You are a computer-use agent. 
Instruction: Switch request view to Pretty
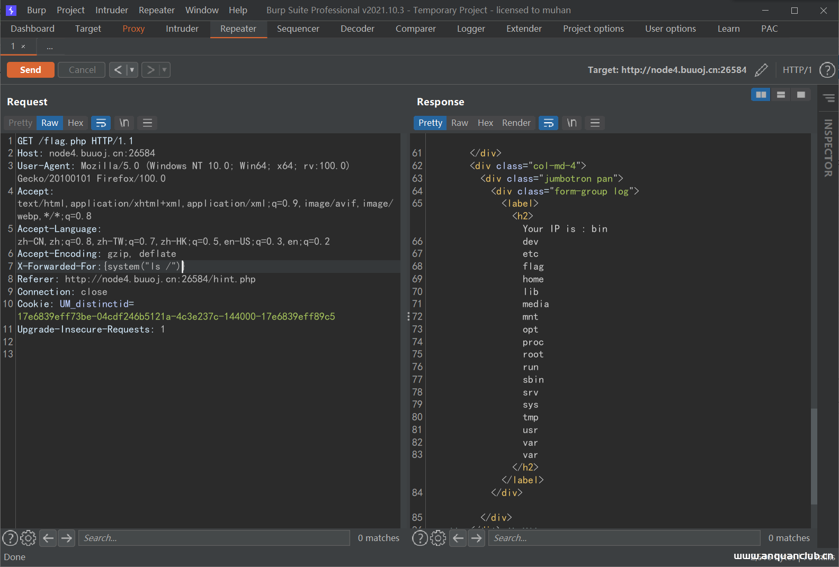coord(20,123)
